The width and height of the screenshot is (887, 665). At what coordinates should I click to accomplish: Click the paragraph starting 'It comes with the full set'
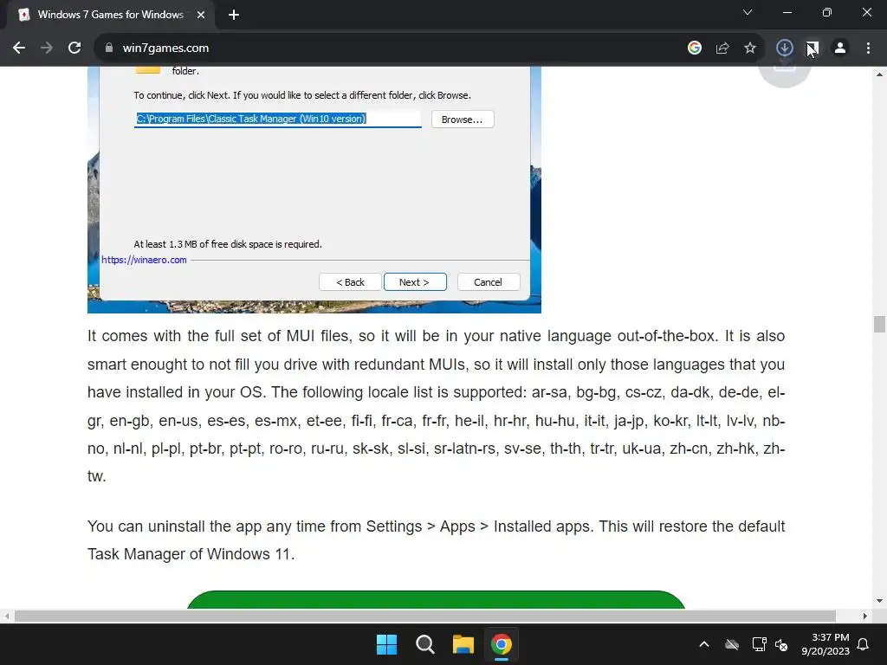(436, 406)
